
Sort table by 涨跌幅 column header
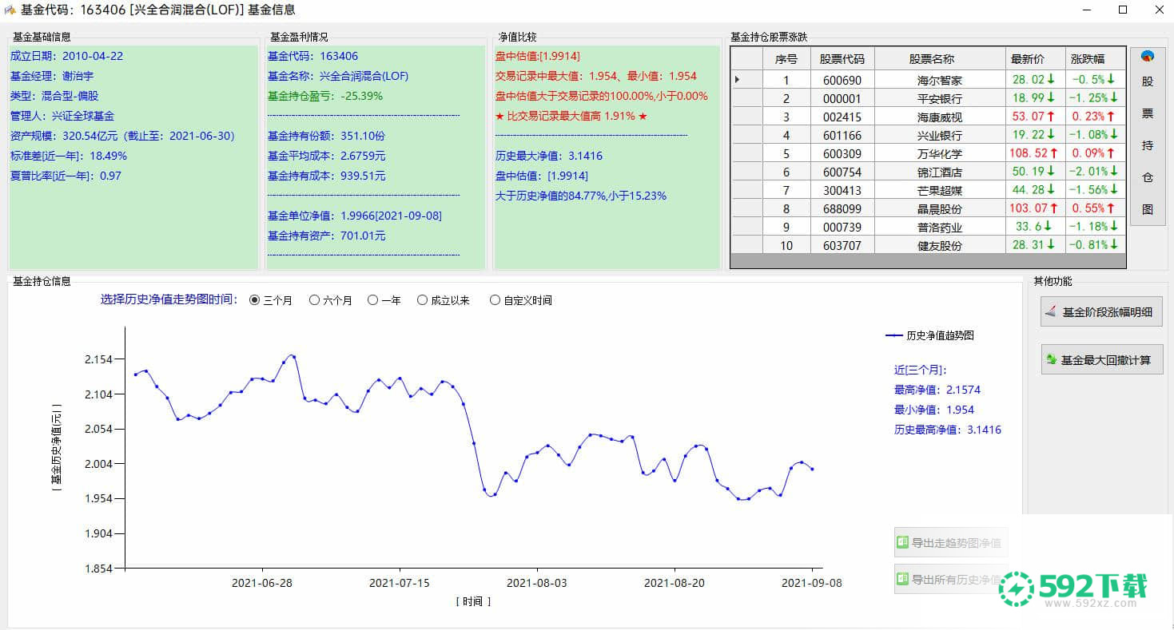(x=1095, y=58)
